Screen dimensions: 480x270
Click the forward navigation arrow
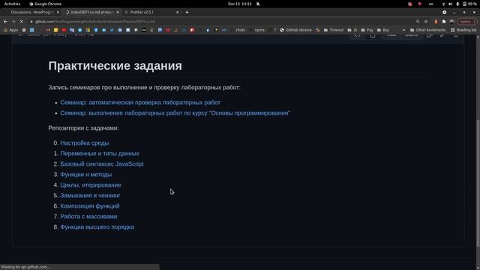[x=13, y=22]
